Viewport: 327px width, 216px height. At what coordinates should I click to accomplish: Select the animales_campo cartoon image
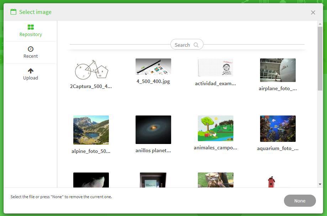coord(215,128)
